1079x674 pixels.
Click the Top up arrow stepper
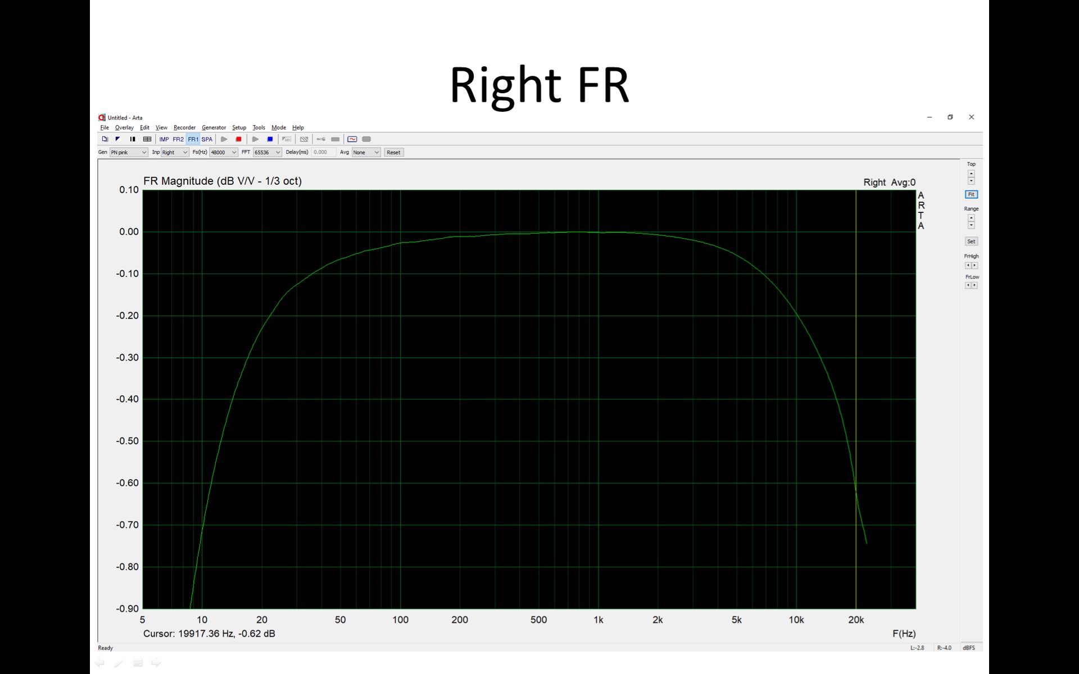tap(971, 174)
